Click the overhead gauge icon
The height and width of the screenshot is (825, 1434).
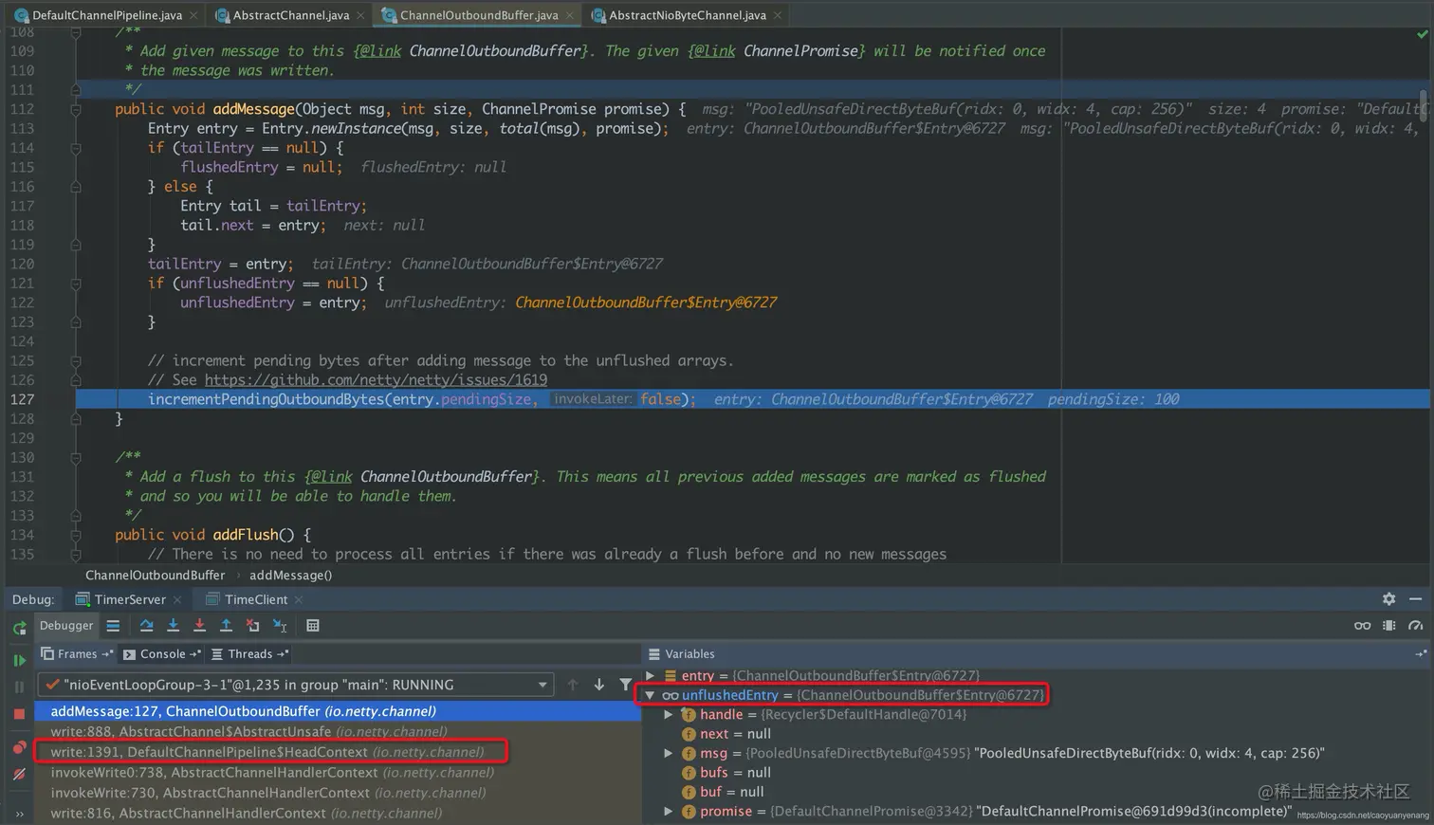(1415, 626)
